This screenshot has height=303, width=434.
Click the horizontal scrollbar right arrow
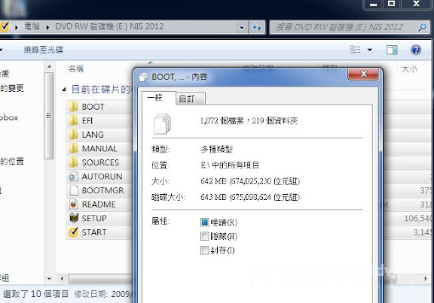pos(426,279)
